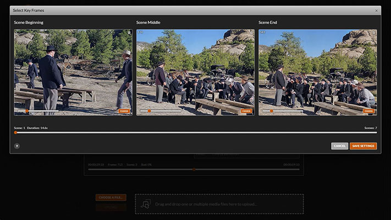Screen dimensions: 391x220
Task: Click the 'Duration: 14.6s' label
Action: coord(37,128)
